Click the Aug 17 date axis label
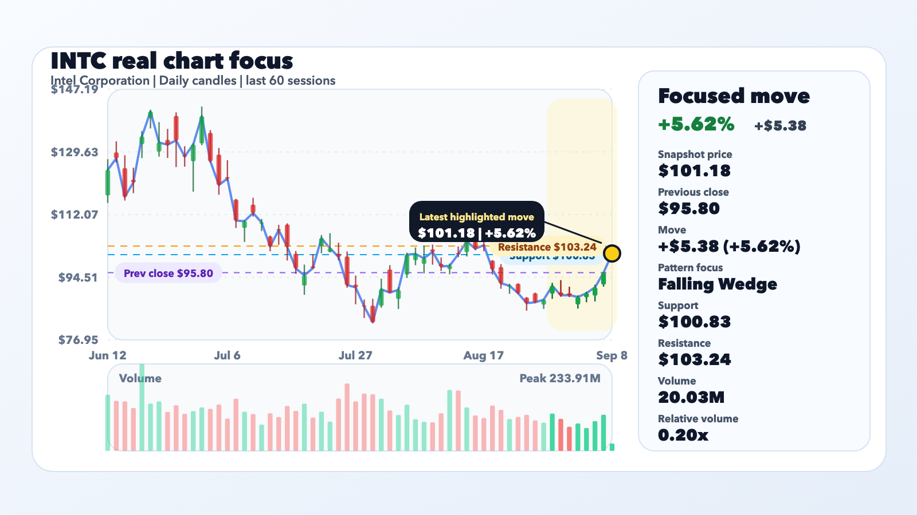The width and height of the screenshot is (917, 515). 483,355
